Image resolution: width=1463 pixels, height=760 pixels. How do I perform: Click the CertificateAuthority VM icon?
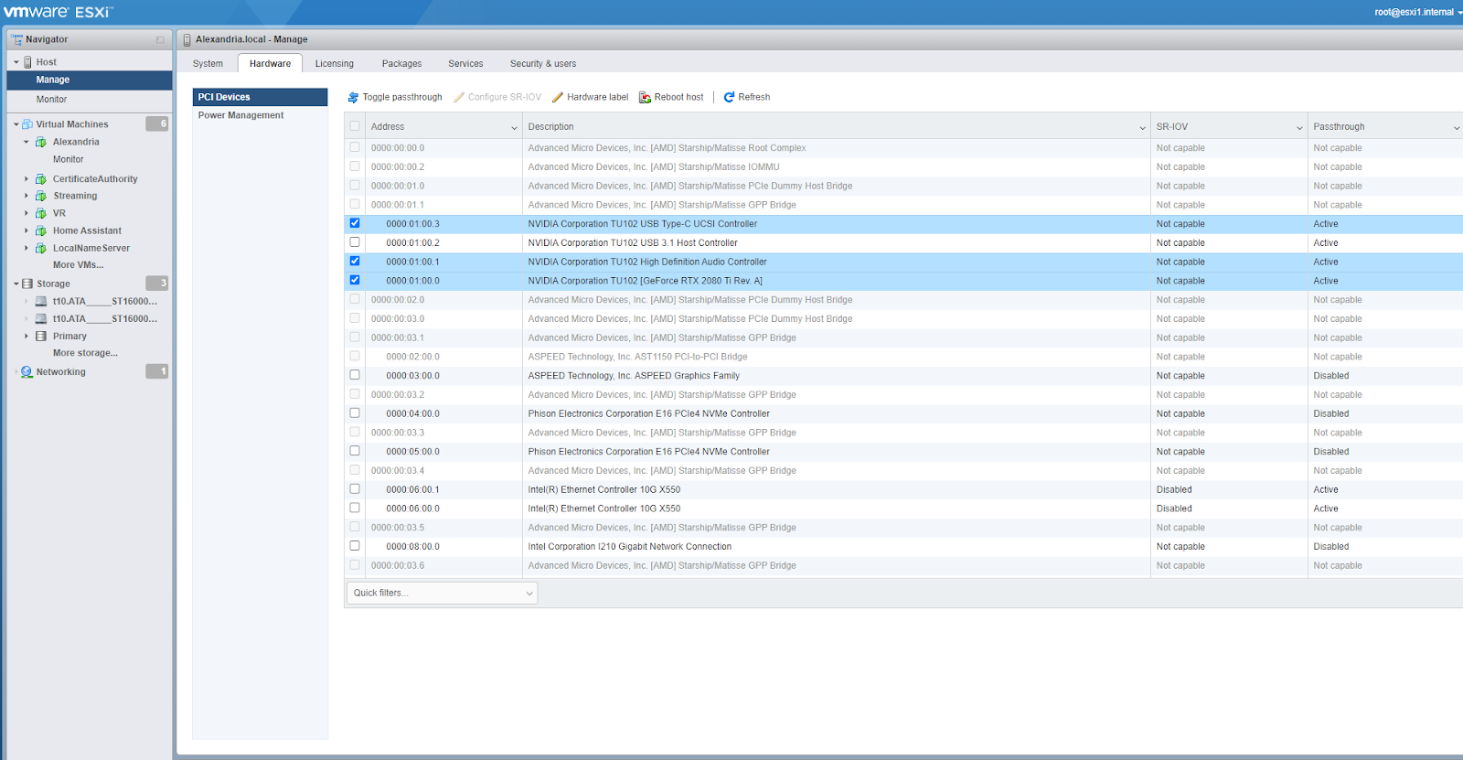coord(41,179)
